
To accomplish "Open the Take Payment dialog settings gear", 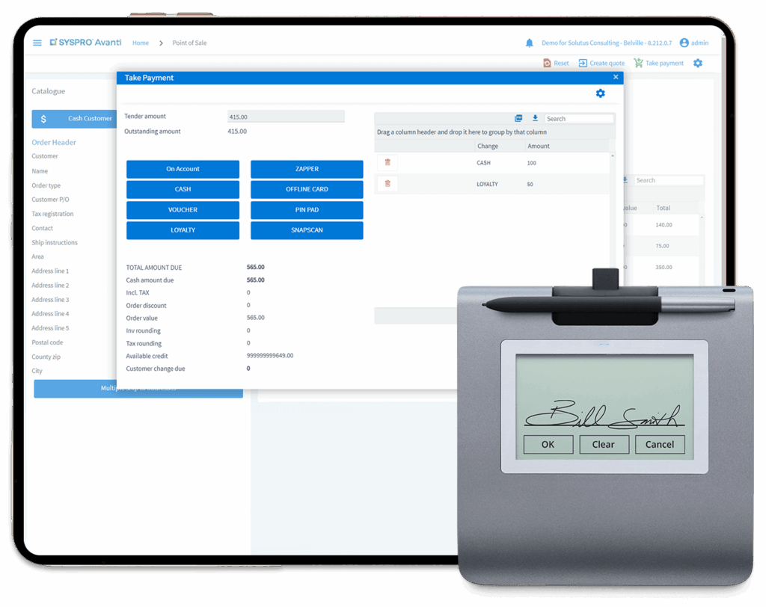I will click(600, 93).
